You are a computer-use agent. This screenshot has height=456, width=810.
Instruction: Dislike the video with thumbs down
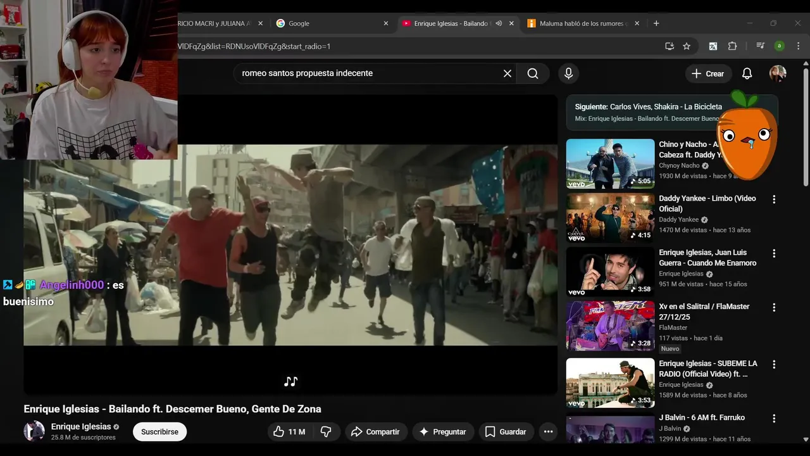326,432
